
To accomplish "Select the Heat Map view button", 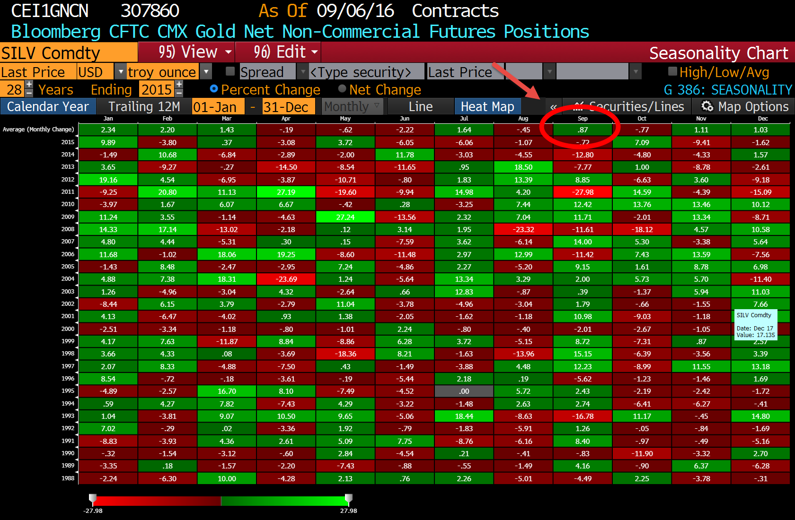I will 487,106.
